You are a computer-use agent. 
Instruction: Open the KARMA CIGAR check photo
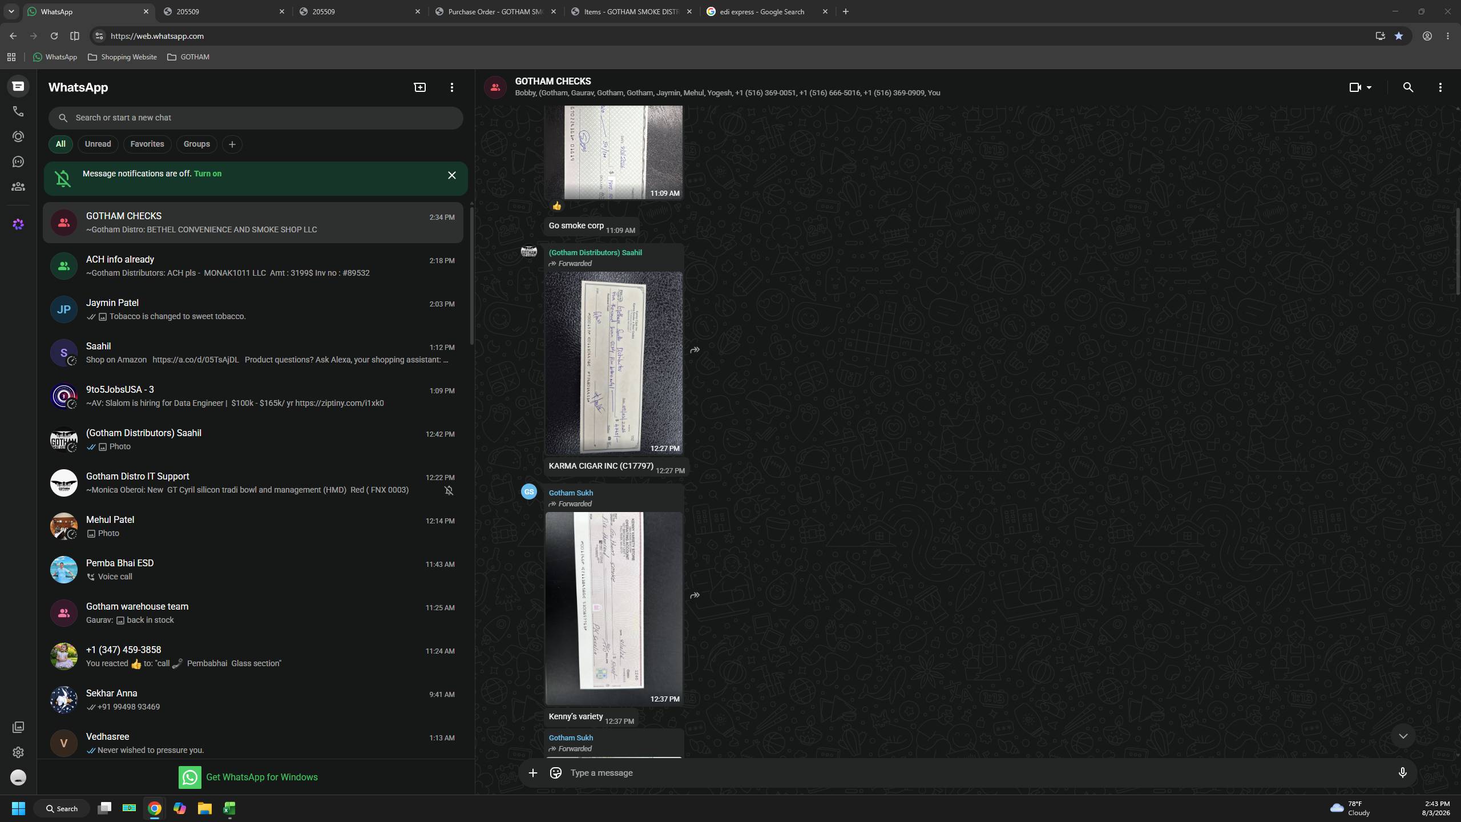614,363
